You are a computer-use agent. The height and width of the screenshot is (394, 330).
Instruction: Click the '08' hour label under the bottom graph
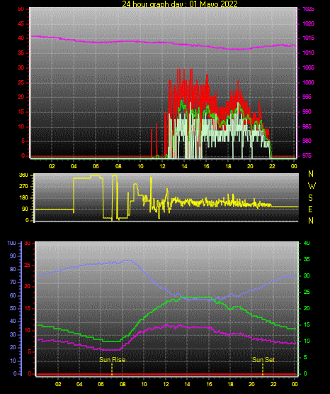[x=123, y=384]
